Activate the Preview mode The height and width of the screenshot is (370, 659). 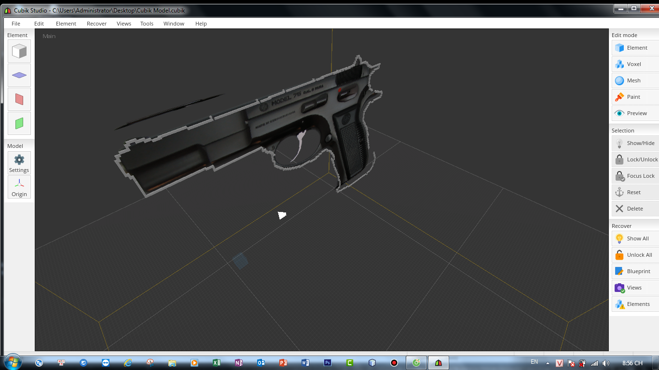click(x=635, y=113)
